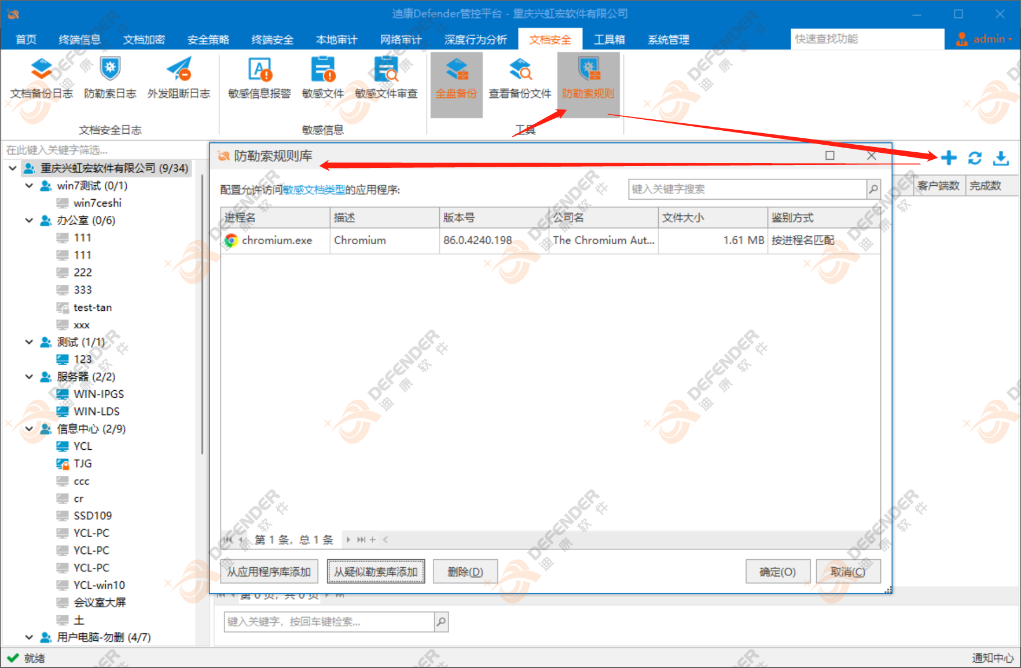Viewport: 1021px width, 668px height.
Task: Click search magnifier in rule library dialog
Action: [x=873, y=189]
